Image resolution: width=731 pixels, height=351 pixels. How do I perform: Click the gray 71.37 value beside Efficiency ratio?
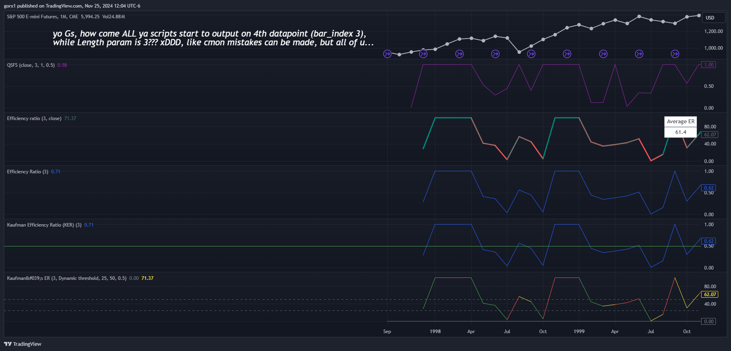[x=70, y=118]
